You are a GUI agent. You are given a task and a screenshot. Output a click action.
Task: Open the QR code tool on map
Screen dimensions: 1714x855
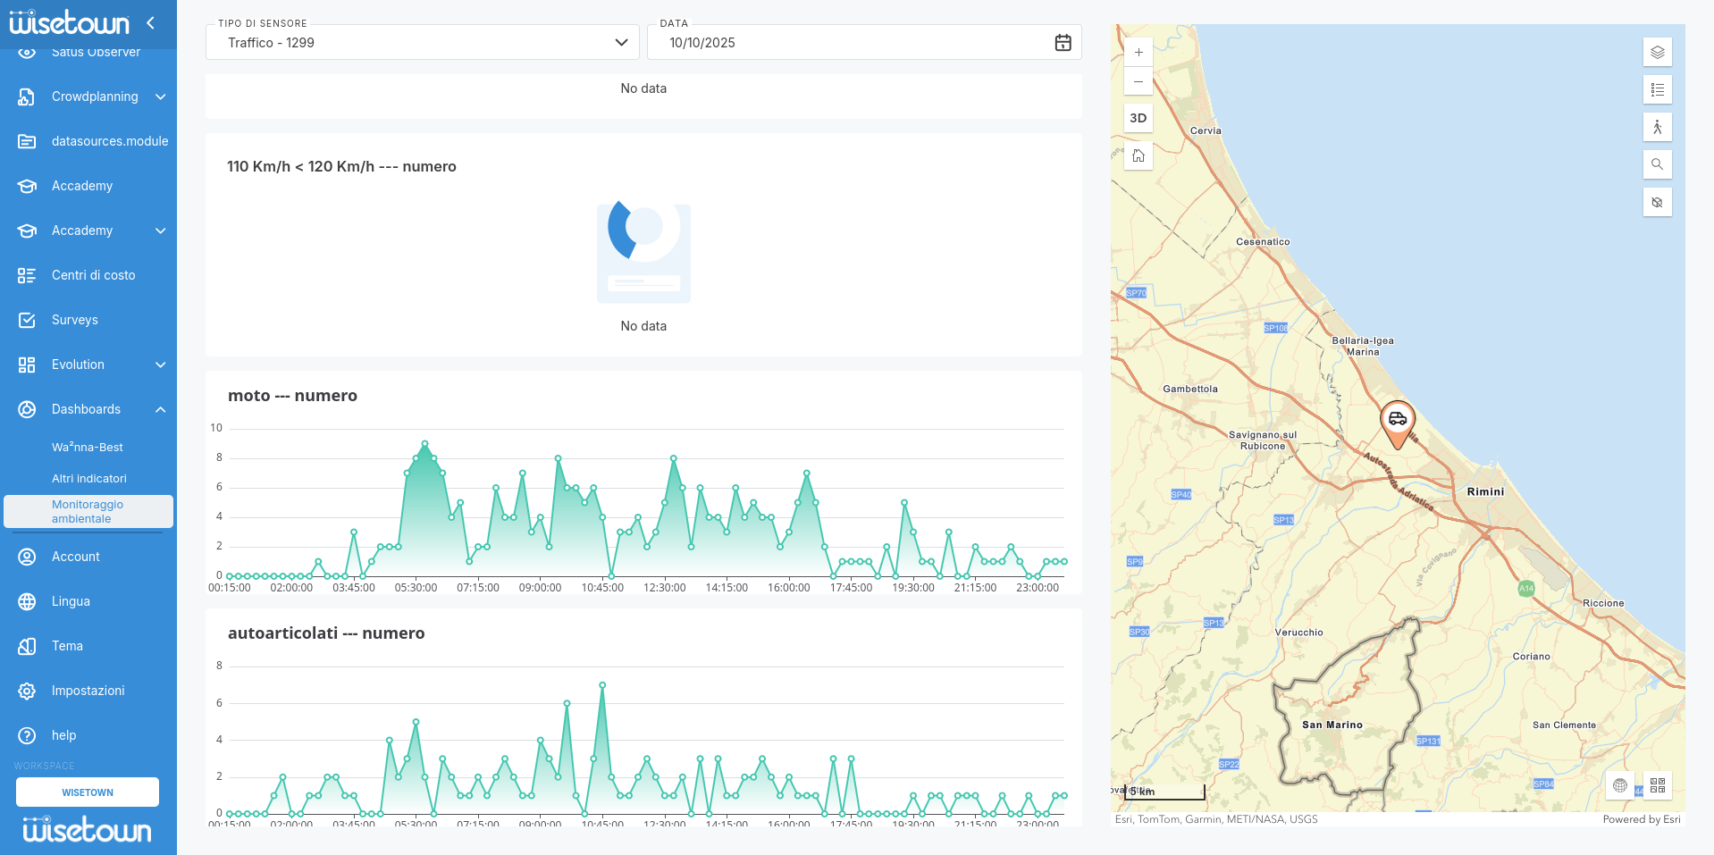[1657, 785]
